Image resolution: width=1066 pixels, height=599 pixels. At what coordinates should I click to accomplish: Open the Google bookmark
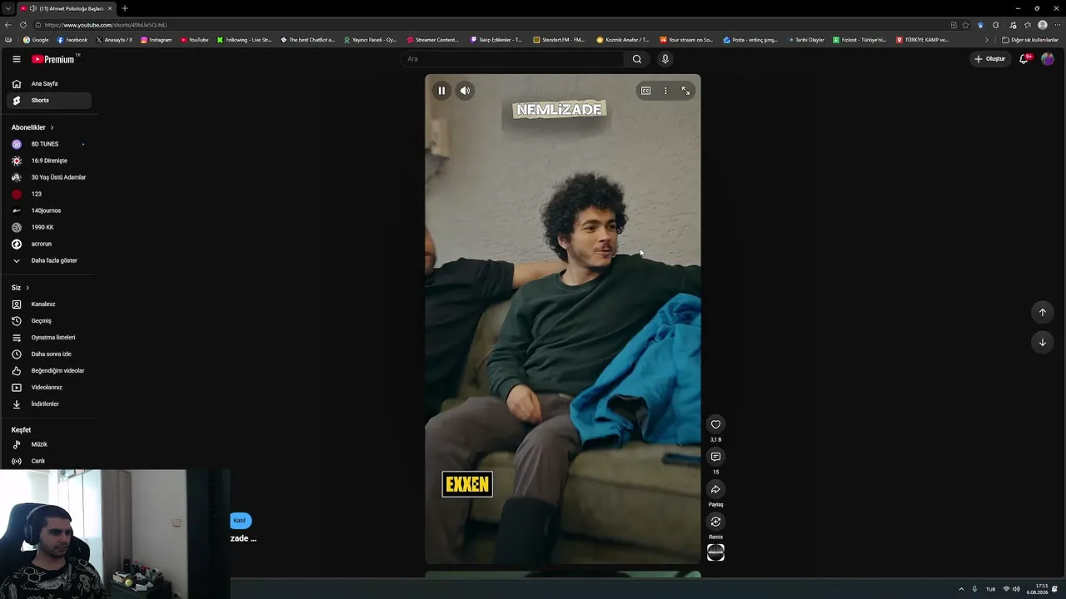pos(36,40)
